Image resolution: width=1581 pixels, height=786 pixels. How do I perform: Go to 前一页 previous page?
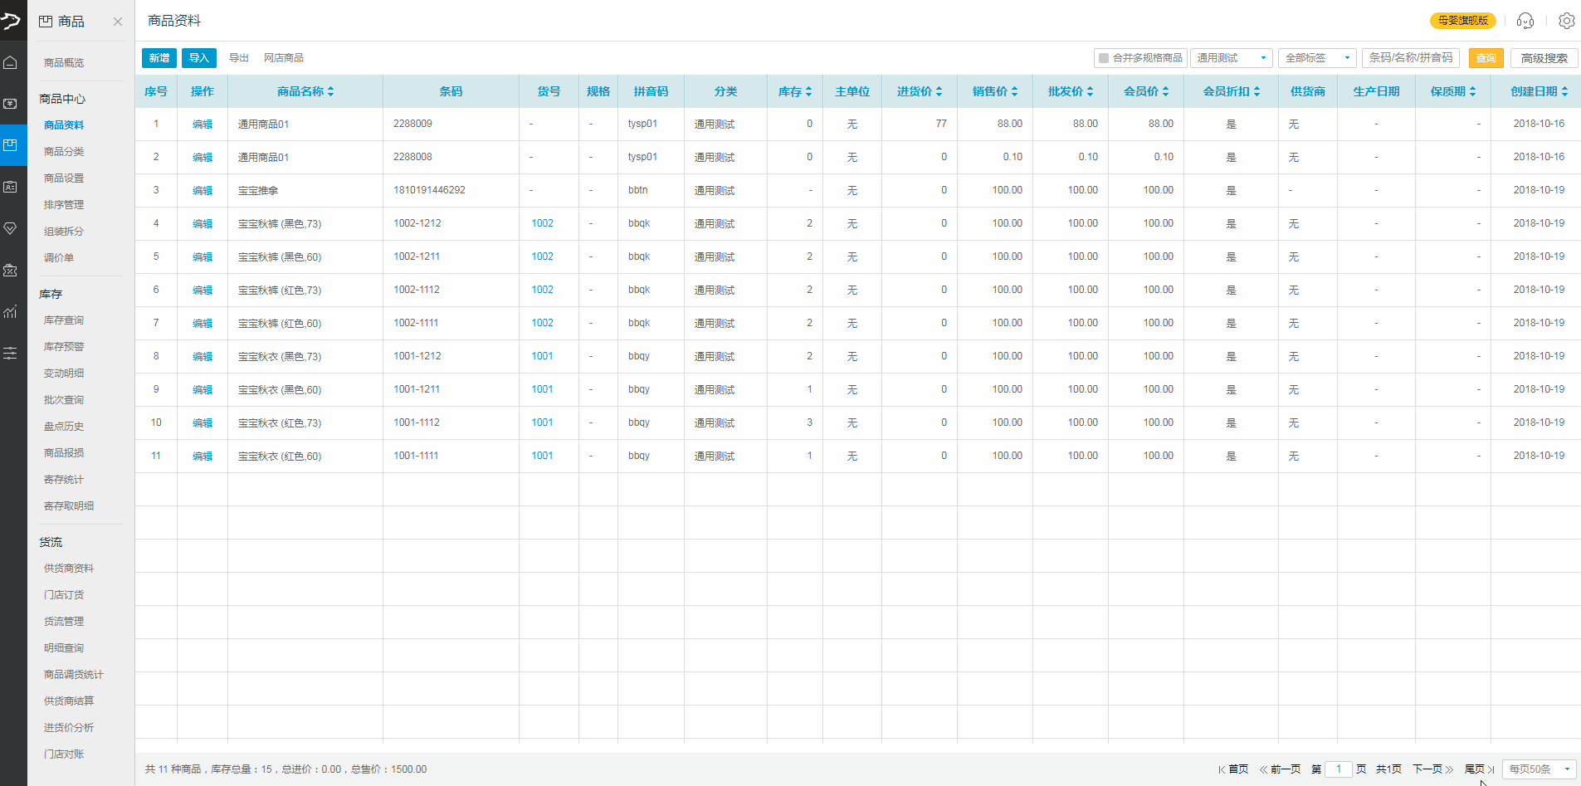[1281, 769]
